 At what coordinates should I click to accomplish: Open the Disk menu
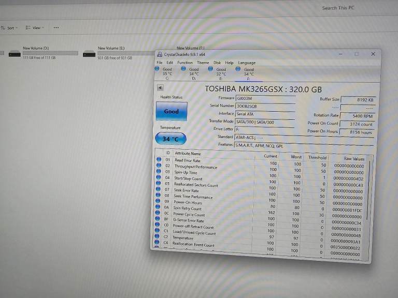tap(217, 63)
